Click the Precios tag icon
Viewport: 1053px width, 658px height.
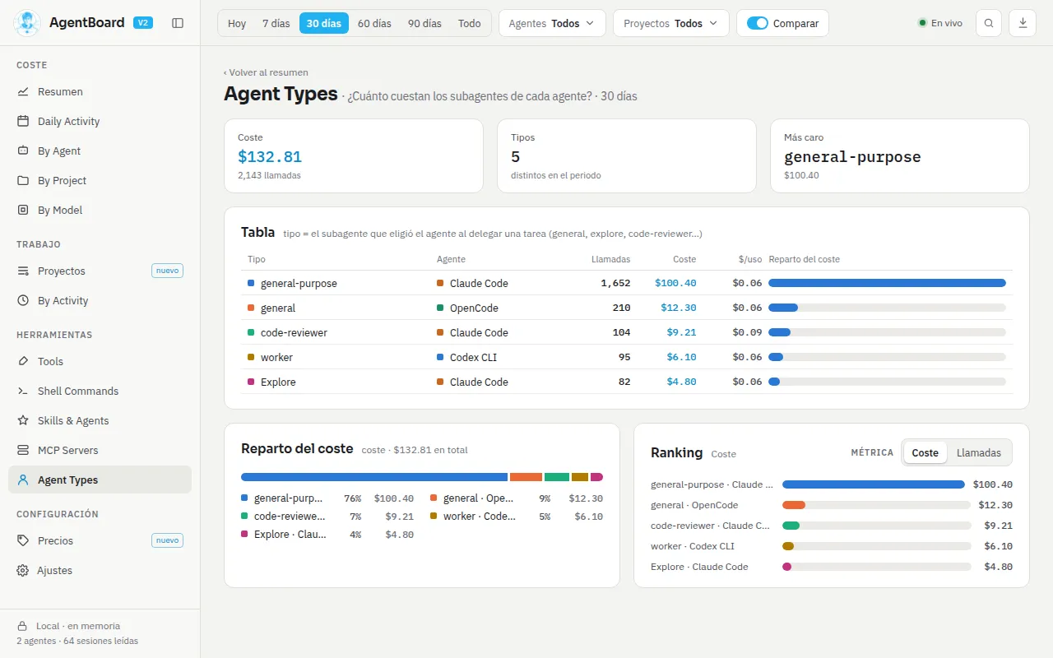pos(23,540)
